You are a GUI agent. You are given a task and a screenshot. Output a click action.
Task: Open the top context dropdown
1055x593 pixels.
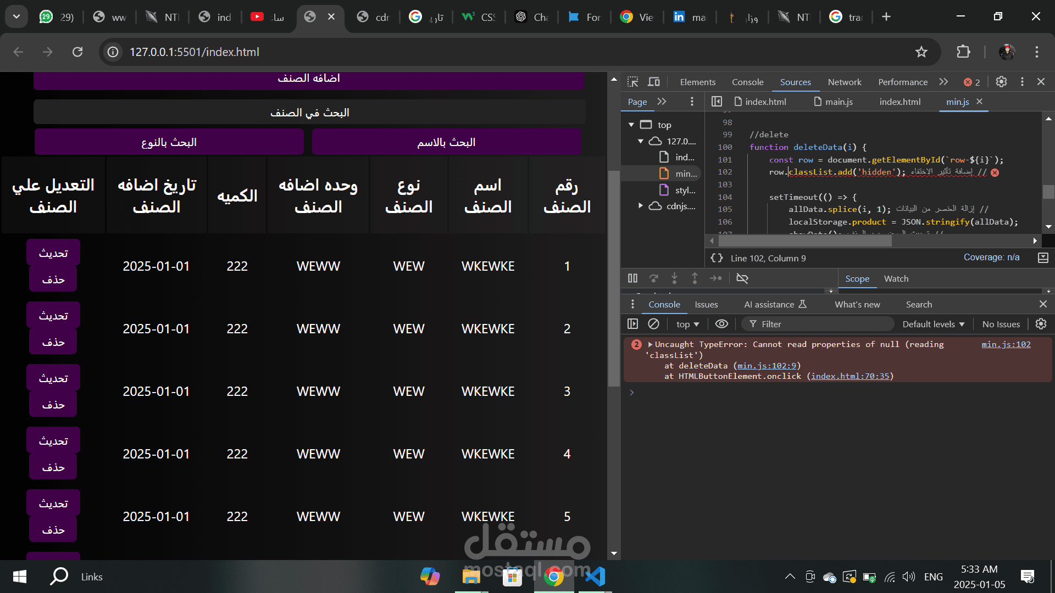687,324
